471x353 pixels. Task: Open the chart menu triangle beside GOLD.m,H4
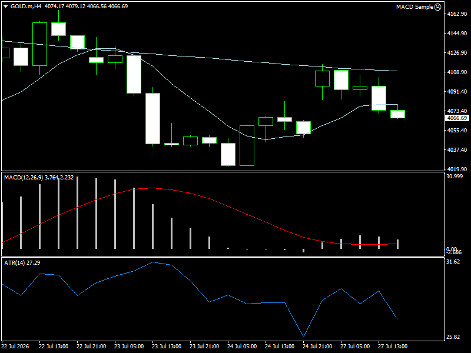pos(5,6)
